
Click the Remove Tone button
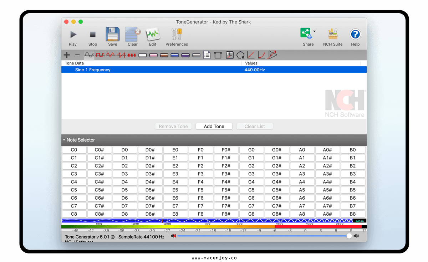(x=173, y=126)
